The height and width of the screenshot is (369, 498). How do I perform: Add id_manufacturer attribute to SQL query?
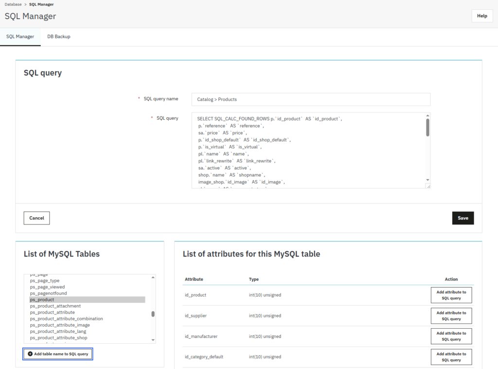[x=451, y=336]
